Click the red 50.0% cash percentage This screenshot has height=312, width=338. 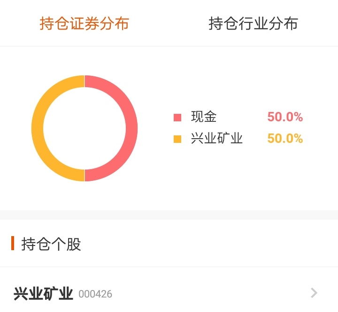[x=285, y=117]
